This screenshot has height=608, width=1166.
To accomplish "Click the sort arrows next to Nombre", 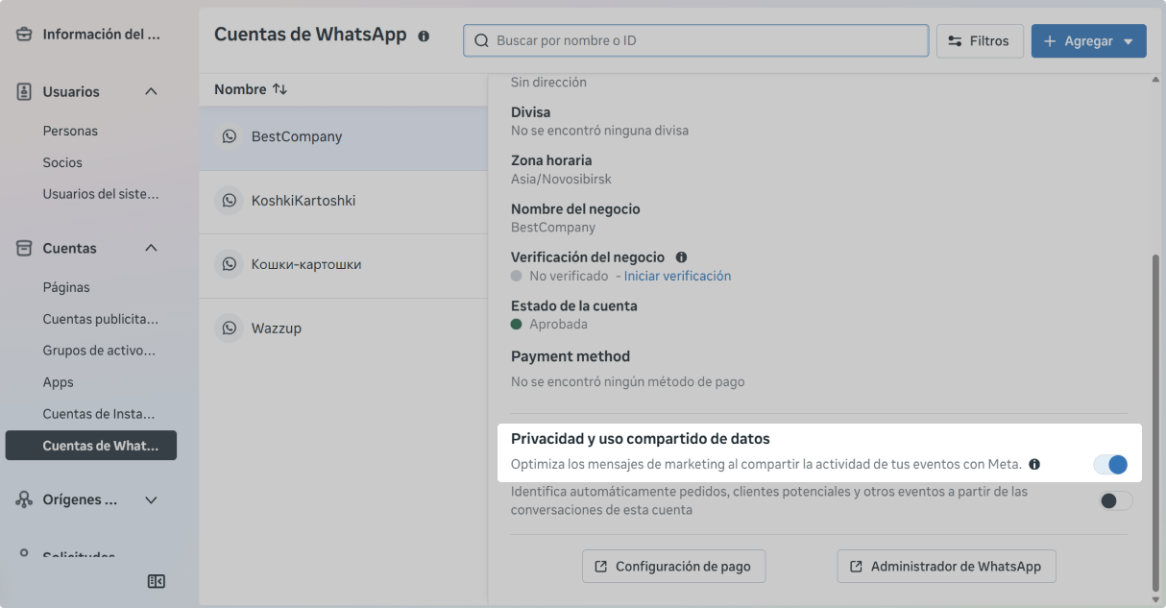I will click(281, 88).
